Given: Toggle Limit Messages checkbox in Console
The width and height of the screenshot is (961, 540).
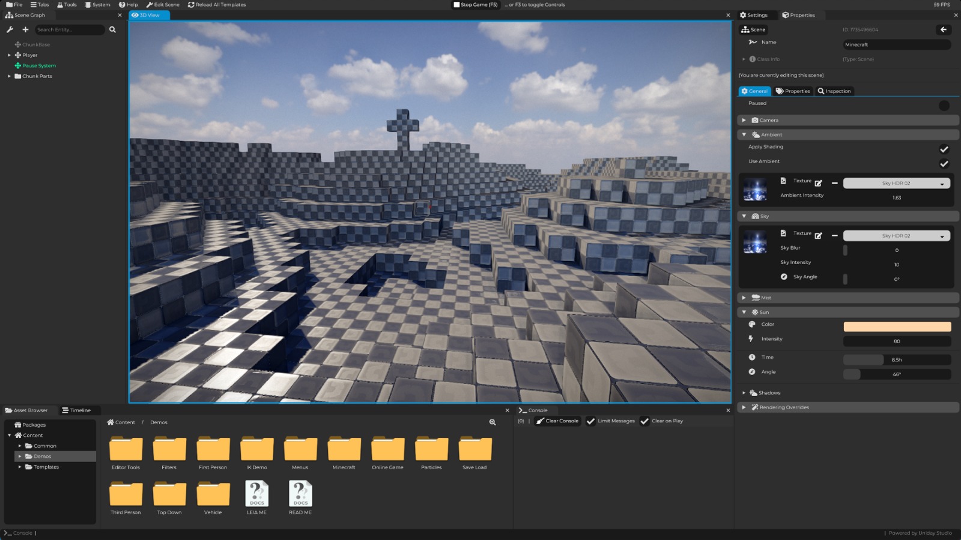Looking at the screenshot, I should [x=591, y=421].
